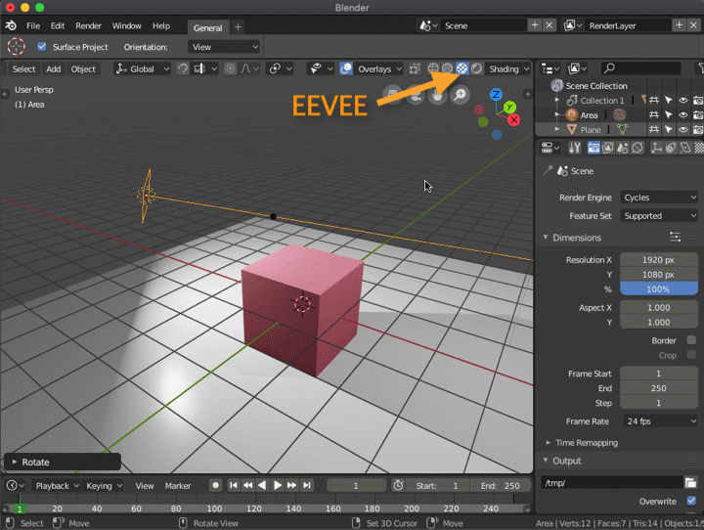Screen dimensions: 704x530
Task: Open the Scene properties tab
Action: click(x=622, y=148)
